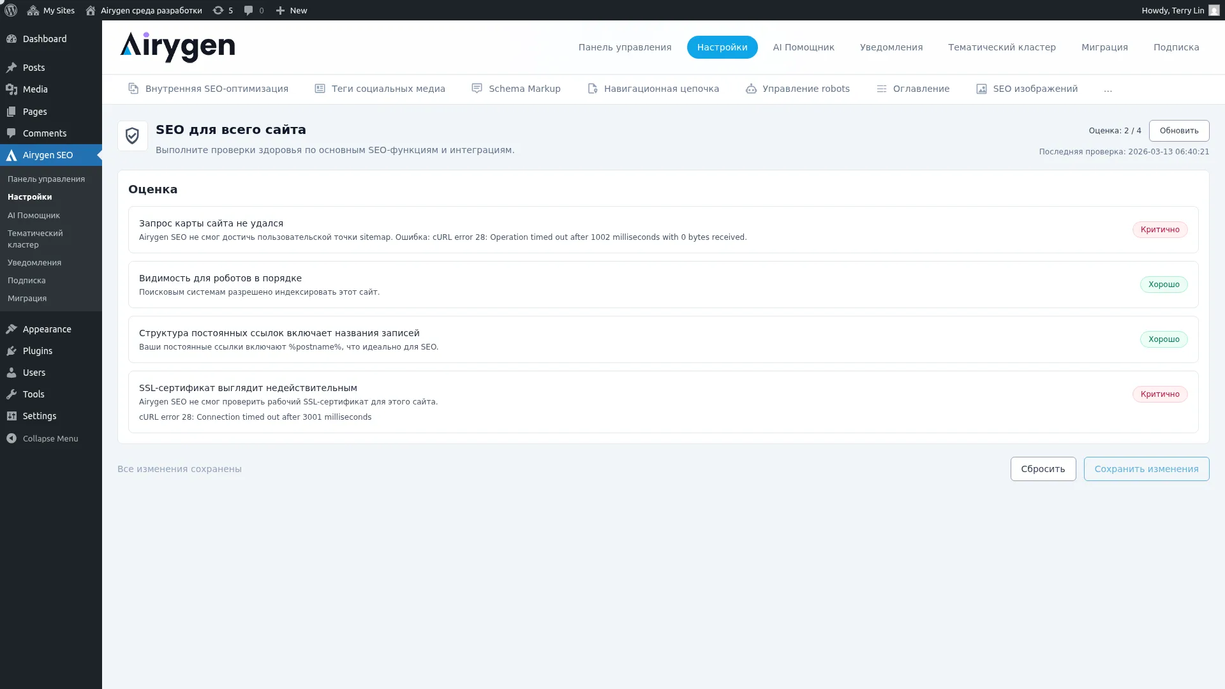Open Подписка in the sidebar submenu
The width and height of the screenshot is (1225, 689).
click(27, 281)
